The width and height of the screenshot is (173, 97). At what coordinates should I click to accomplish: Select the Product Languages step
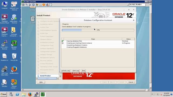click(x=47, y=36)
